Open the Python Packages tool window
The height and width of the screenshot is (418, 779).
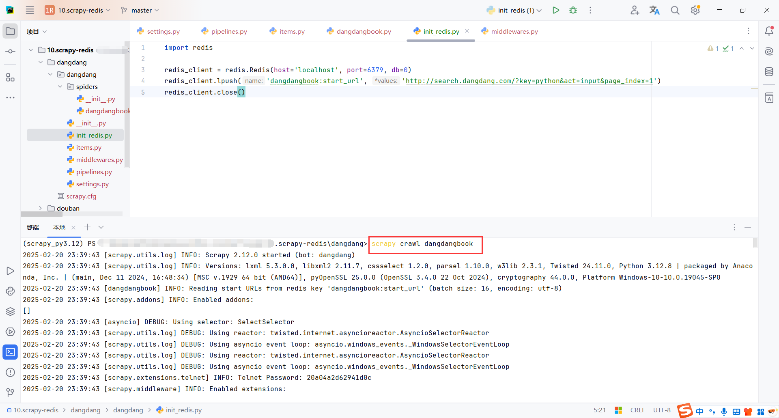(x=10, y=311)
